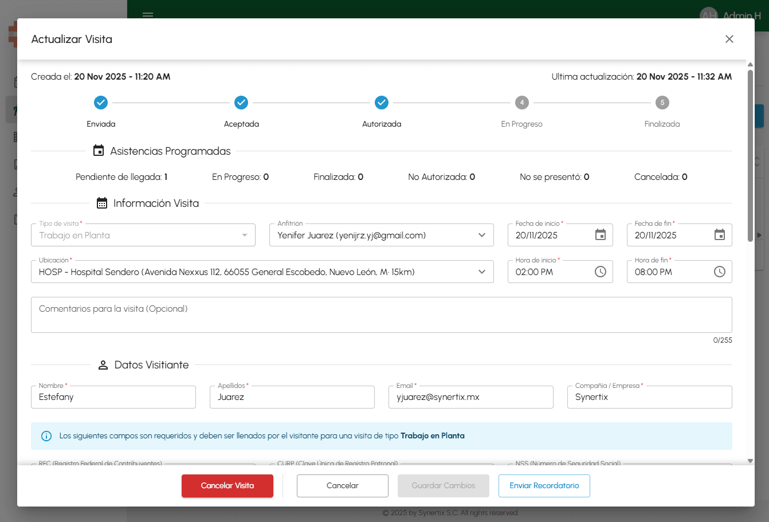
Task: Click the info icon in the blue notice
Action: pyautogui.click(x=46, y=436)
